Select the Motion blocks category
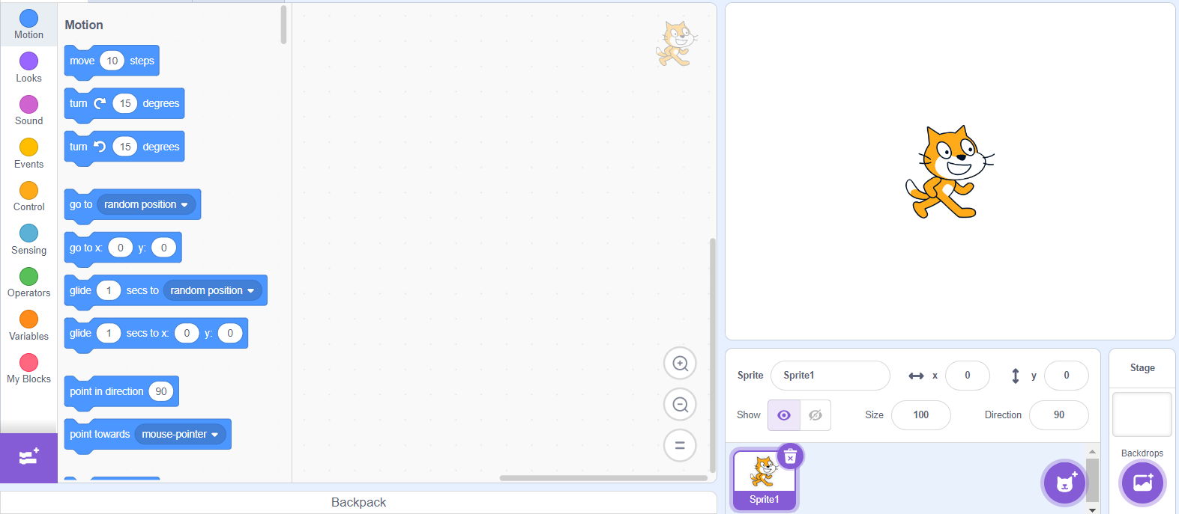 click(28, 25)
